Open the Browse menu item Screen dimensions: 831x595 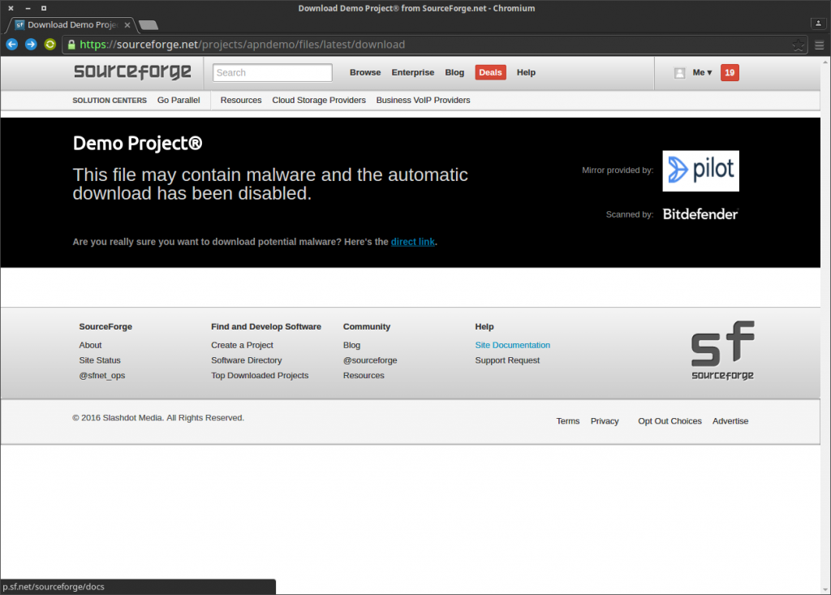coord(365,73)
